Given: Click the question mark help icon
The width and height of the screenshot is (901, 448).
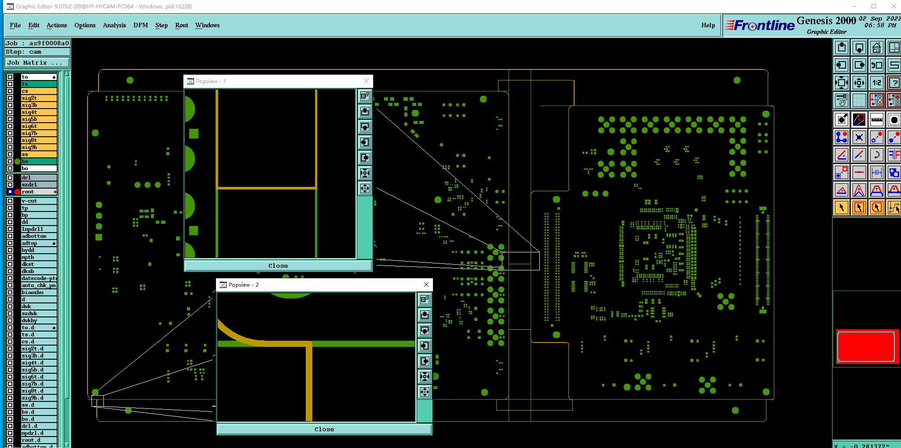Looking at the screenshot, I should 894,83.
